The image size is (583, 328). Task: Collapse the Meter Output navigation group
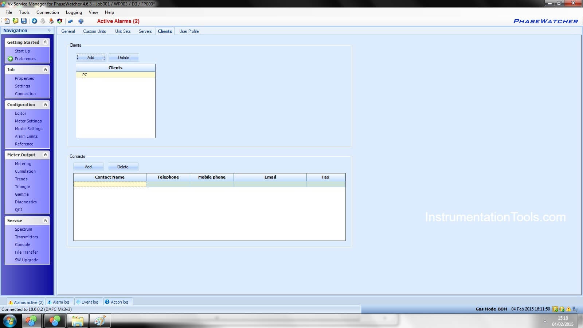[45, 155]
